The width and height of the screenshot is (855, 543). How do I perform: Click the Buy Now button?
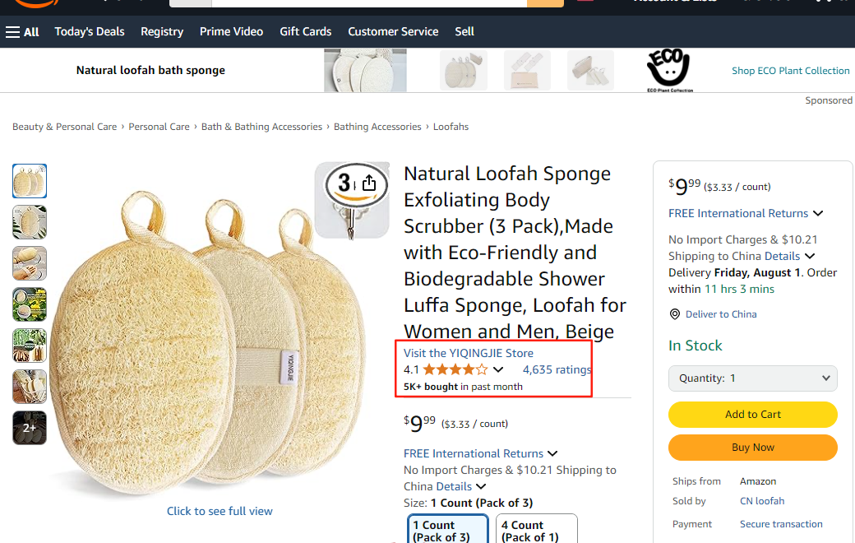(x=752, y=448)
